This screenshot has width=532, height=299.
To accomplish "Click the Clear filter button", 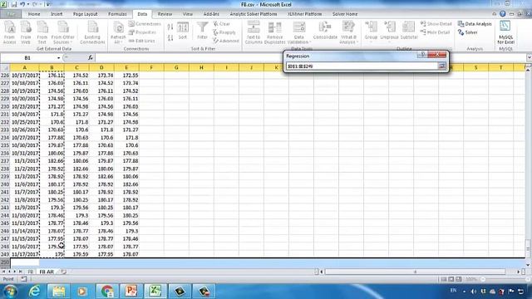I will click(x=222, y=24).
